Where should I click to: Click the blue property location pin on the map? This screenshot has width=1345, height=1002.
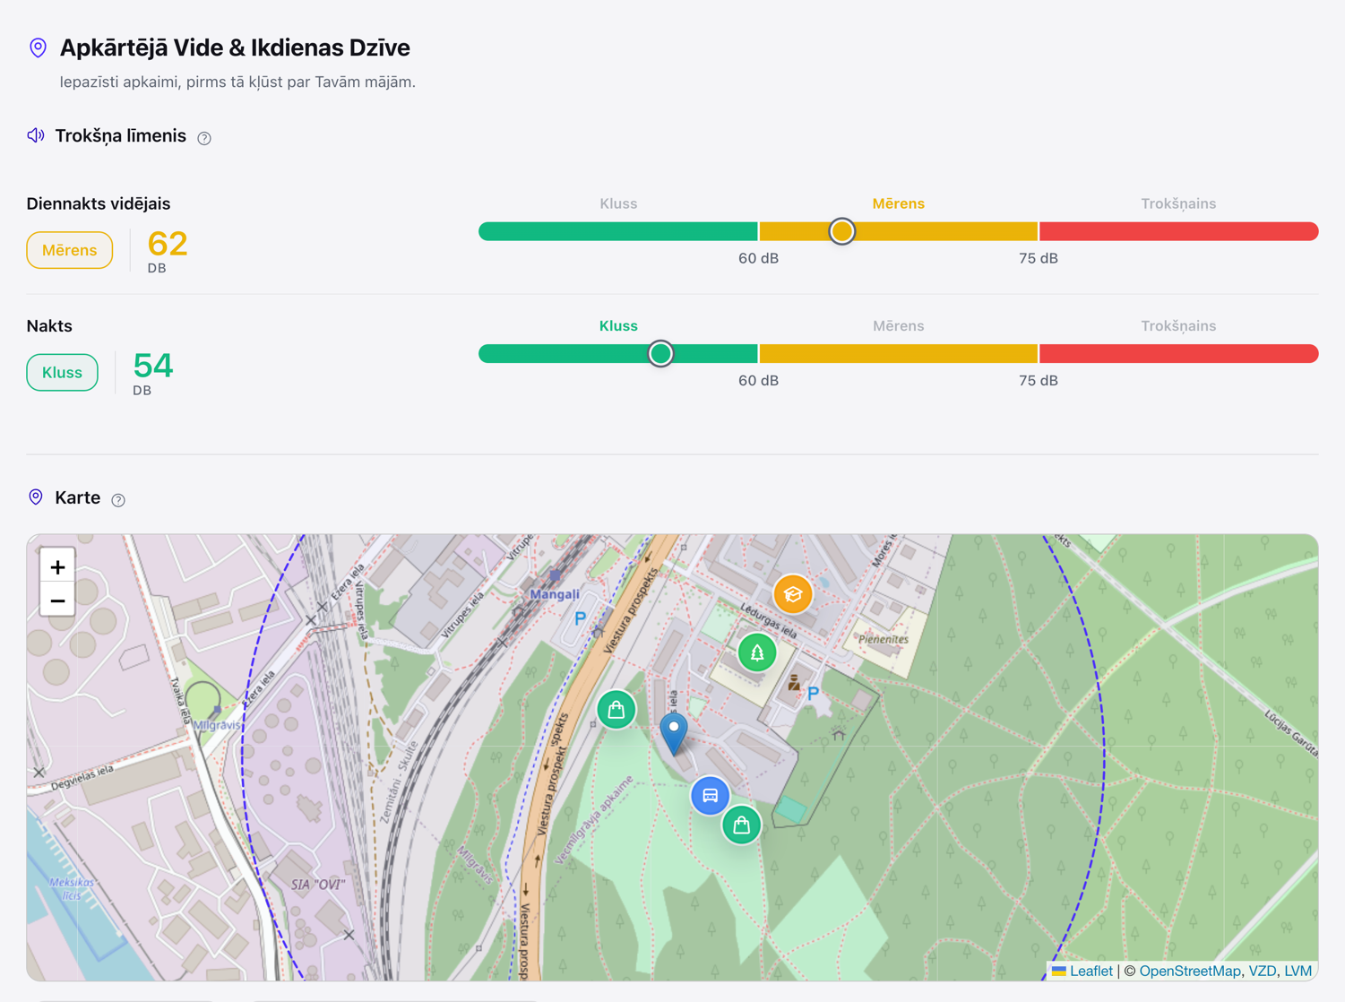[674, 735]
